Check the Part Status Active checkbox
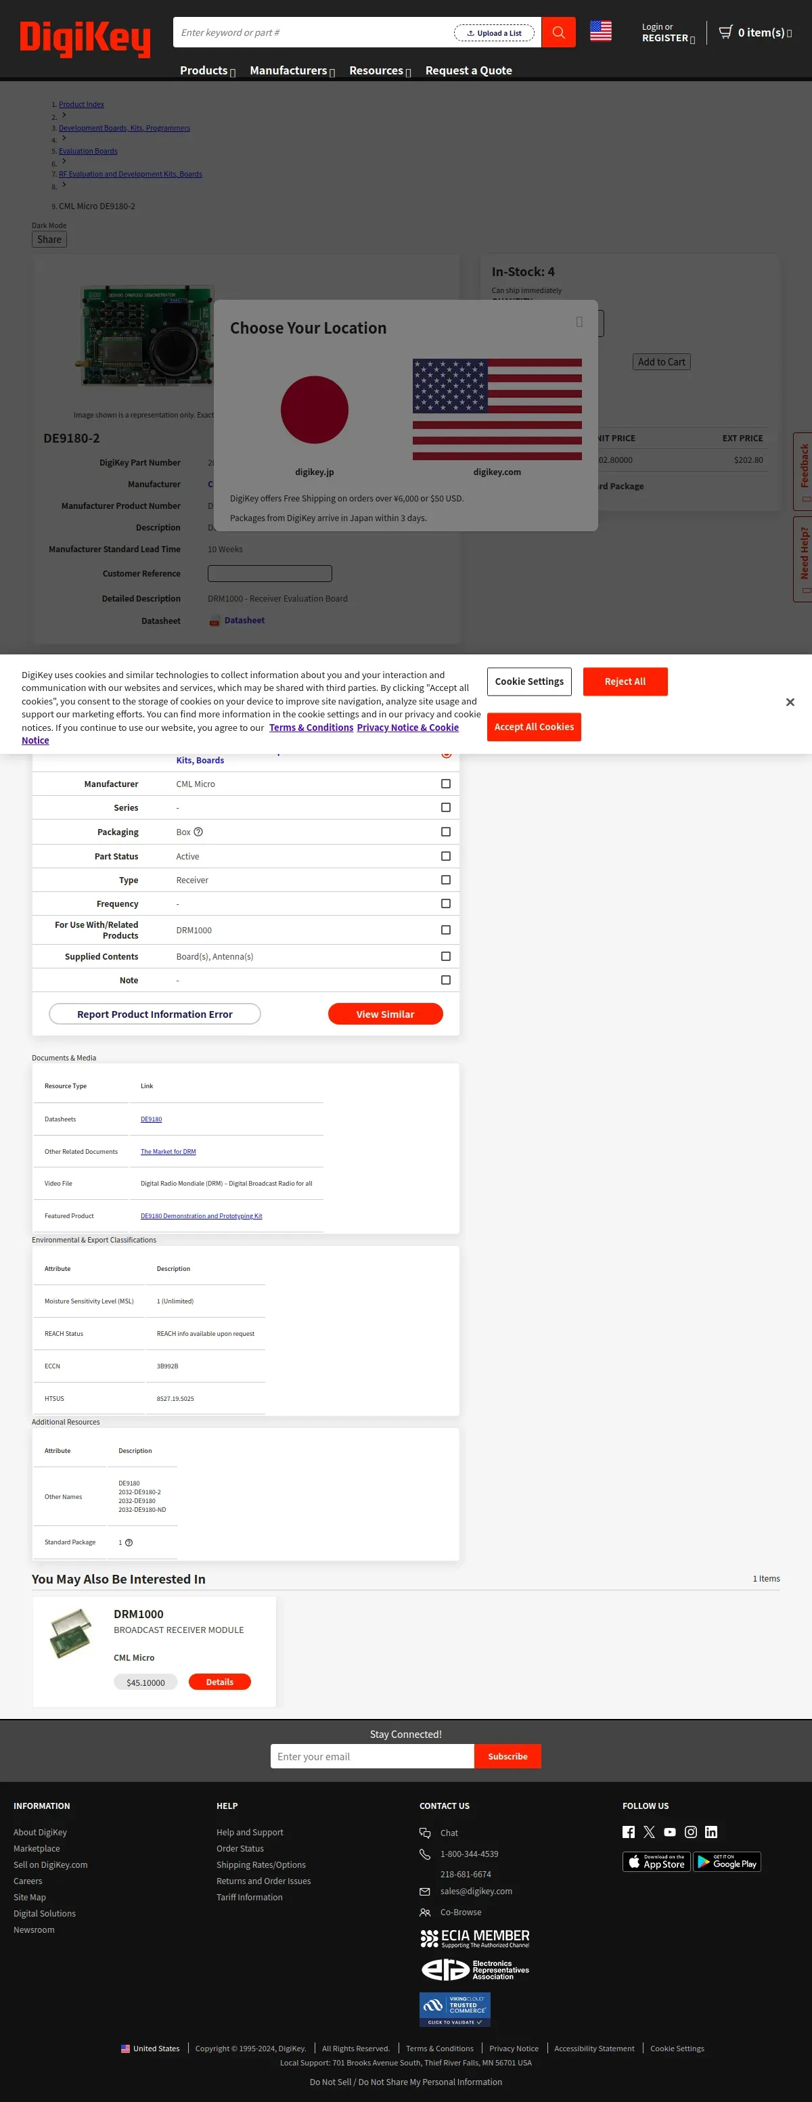 point(445,856)
